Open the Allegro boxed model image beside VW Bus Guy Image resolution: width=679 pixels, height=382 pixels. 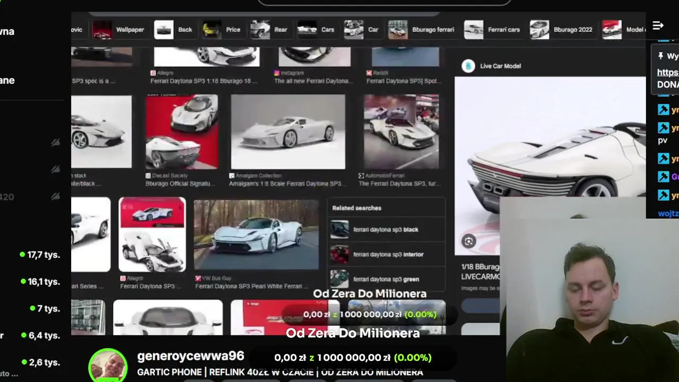[152, 235]
